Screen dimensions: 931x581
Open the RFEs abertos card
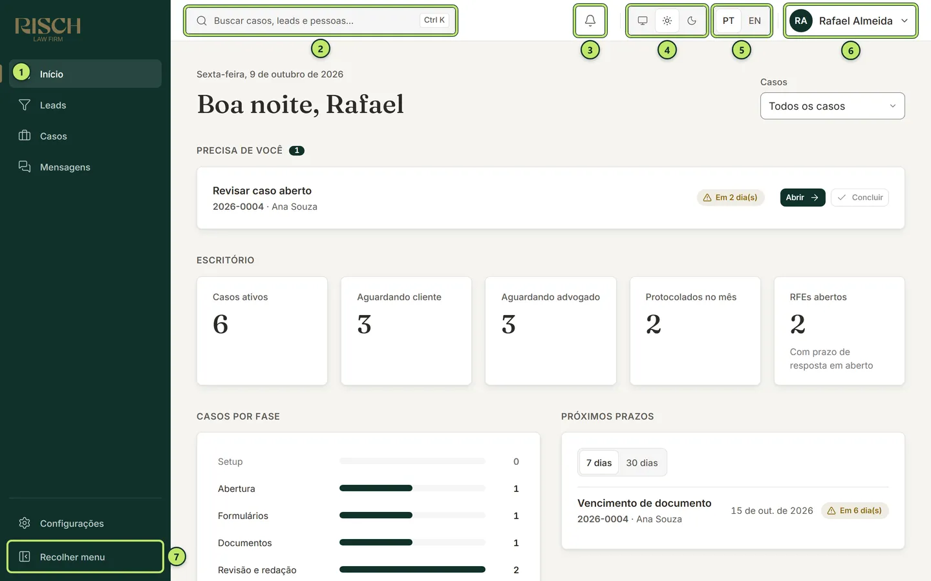839,331
